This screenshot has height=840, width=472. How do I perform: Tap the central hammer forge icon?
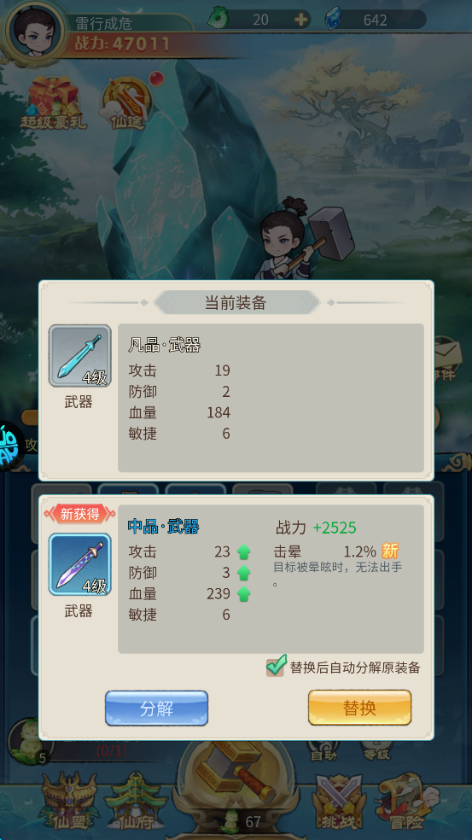pos(236,772)
